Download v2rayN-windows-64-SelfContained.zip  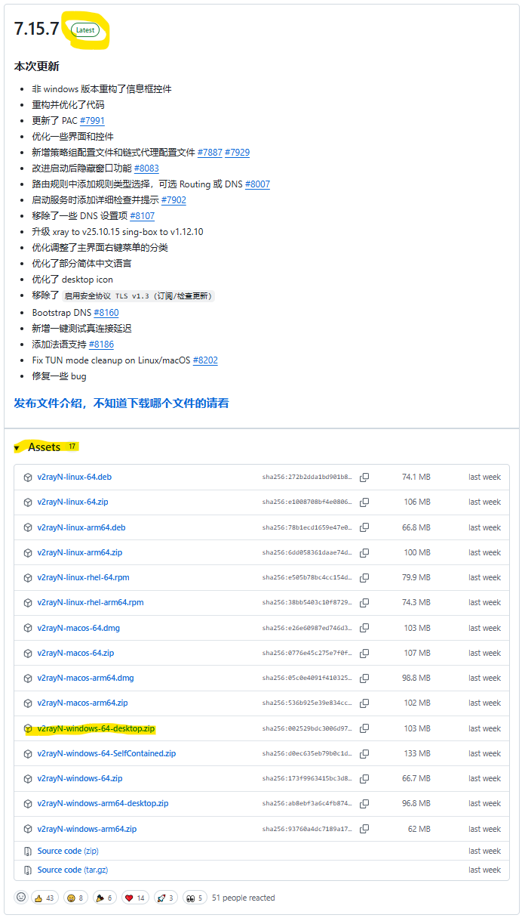106,754
